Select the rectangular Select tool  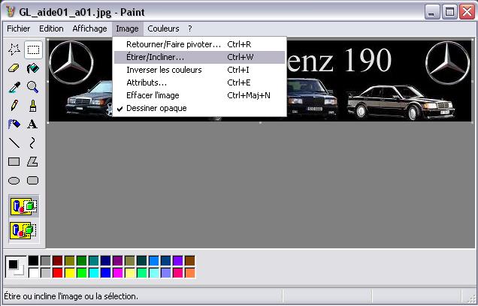click(x=33, y=49)
